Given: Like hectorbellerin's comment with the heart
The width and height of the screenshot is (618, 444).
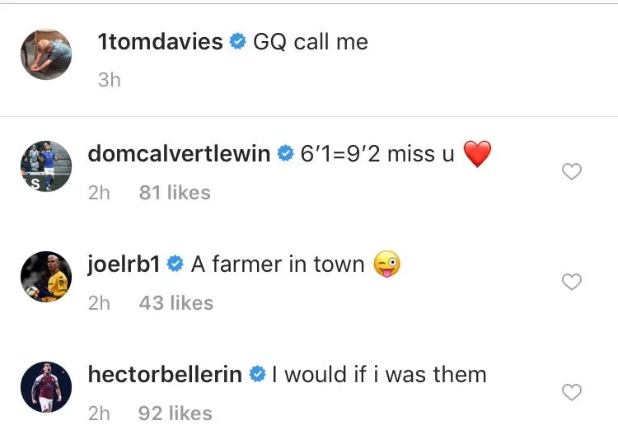Looking at the screenshot, I should (571, 393).
